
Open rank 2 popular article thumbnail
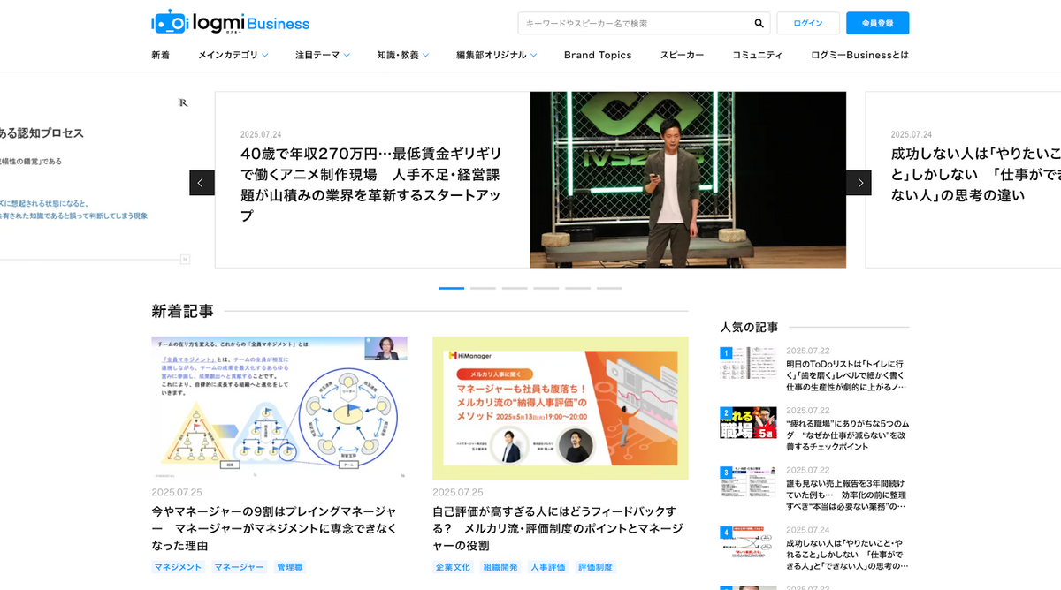(748, 423)
